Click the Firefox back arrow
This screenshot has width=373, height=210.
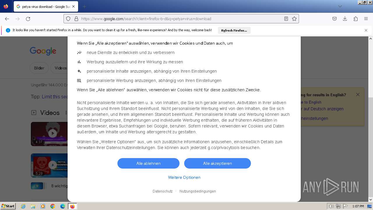7,19
